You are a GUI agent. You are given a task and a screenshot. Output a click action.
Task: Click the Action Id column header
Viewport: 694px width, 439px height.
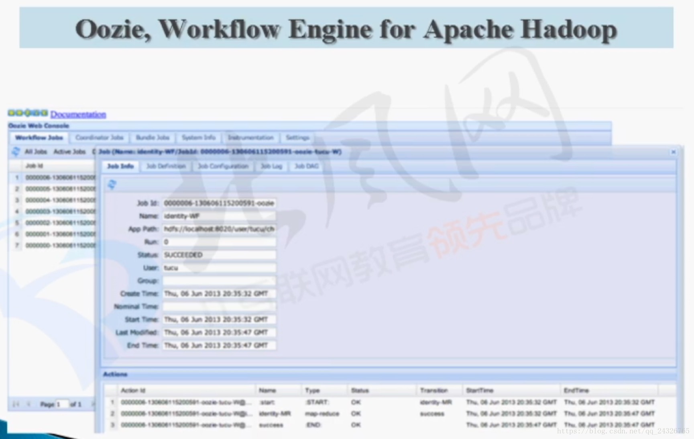[x=187, y=390]
